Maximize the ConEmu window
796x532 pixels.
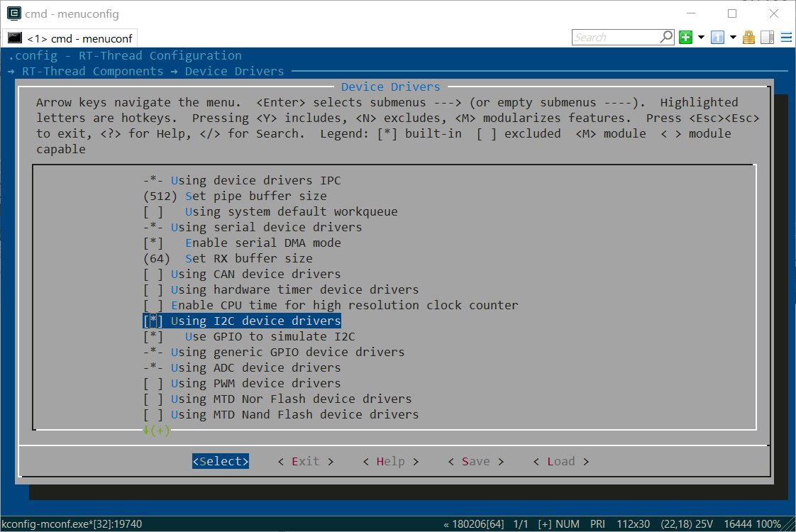point(732,13)
